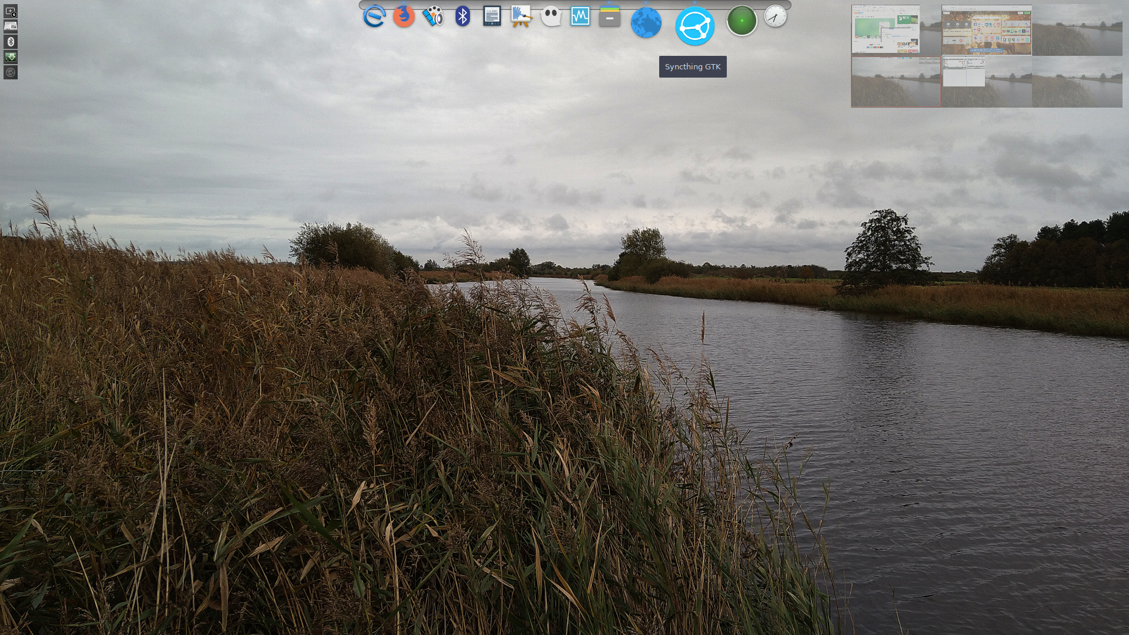Open Syncthing GTK from the dock
The width and height of the screenshot is (1129, 635).
pos(694,25)
